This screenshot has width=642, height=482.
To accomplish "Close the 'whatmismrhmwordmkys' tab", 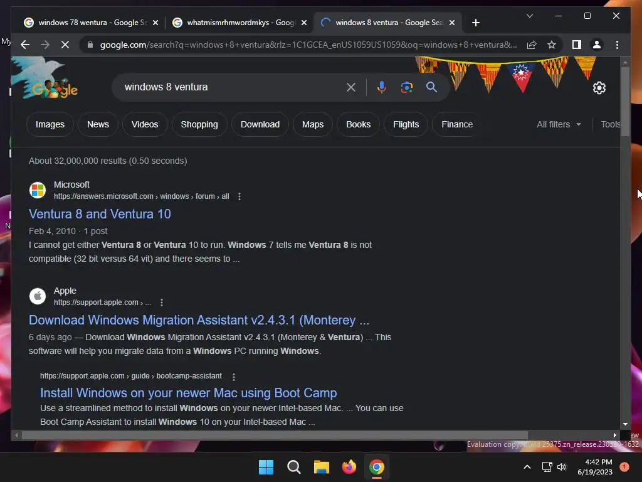I will pos(304,23).
